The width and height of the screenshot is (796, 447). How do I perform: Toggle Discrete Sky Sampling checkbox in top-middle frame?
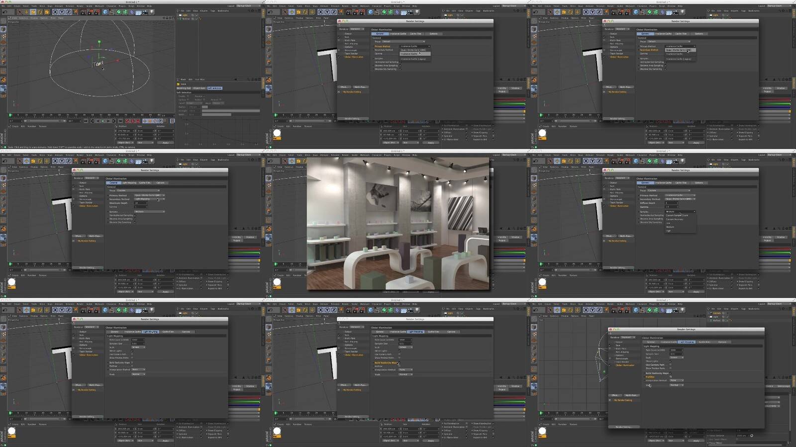400,69
